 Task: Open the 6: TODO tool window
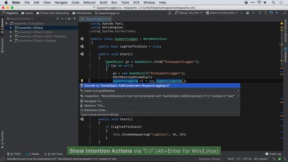pyautogui.click(x=14, y=154)
